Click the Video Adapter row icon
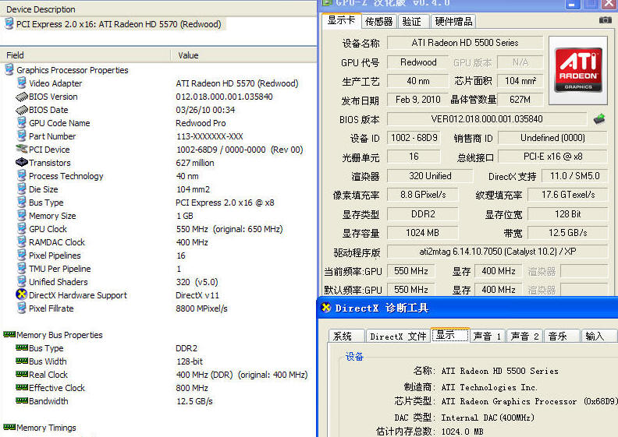Viewport: 618px width, 437px height. pyautogui.click(x=22, y=83)
